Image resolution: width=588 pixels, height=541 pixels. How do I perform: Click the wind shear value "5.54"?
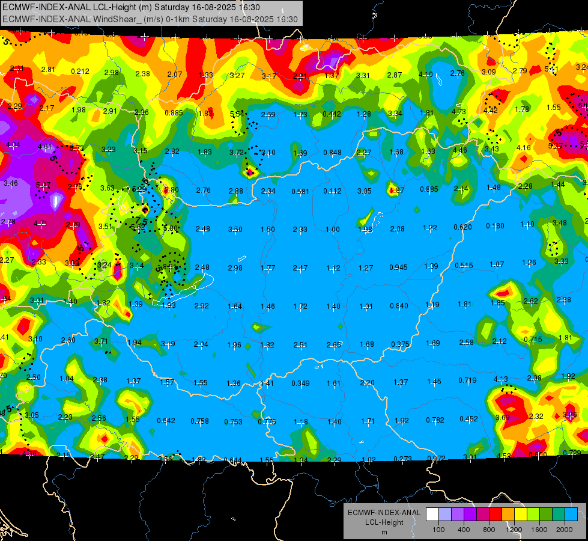237,114
